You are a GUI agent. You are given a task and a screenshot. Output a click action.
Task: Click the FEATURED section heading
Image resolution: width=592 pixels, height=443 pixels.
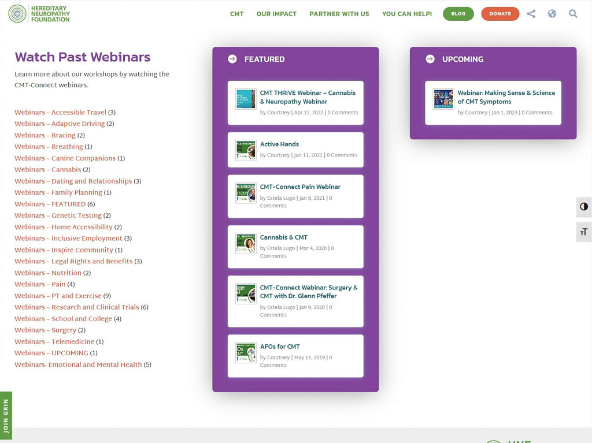pyautogui.click(x=264, y=59)
